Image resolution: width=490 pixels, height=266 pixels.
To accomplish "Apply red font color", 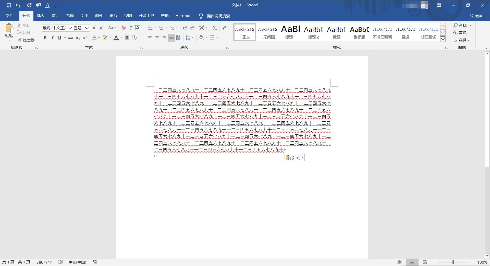I will click(116, 38).
